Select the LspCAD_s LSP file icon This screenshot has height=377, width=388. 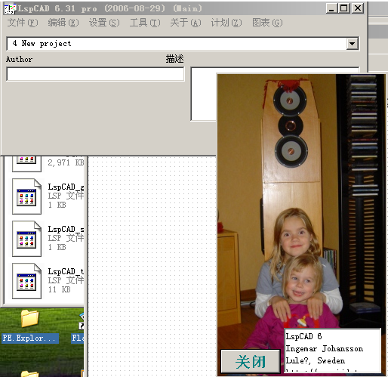pos(26,239)
